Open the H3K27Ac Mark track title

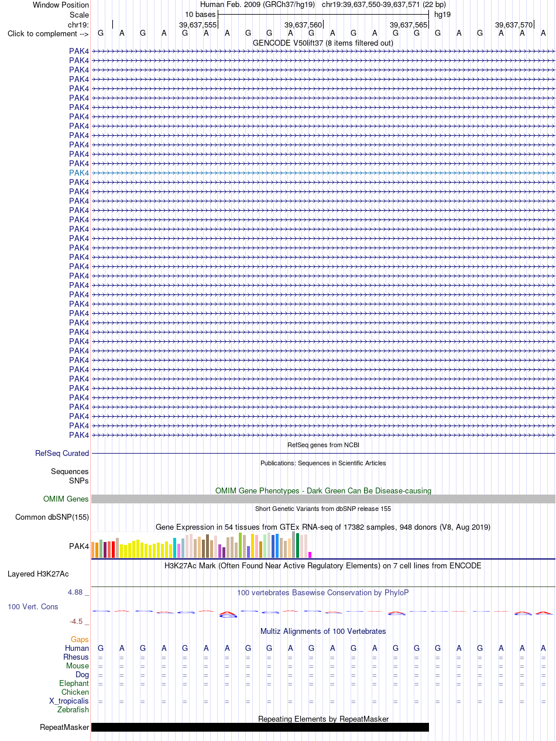pos(323,565)
